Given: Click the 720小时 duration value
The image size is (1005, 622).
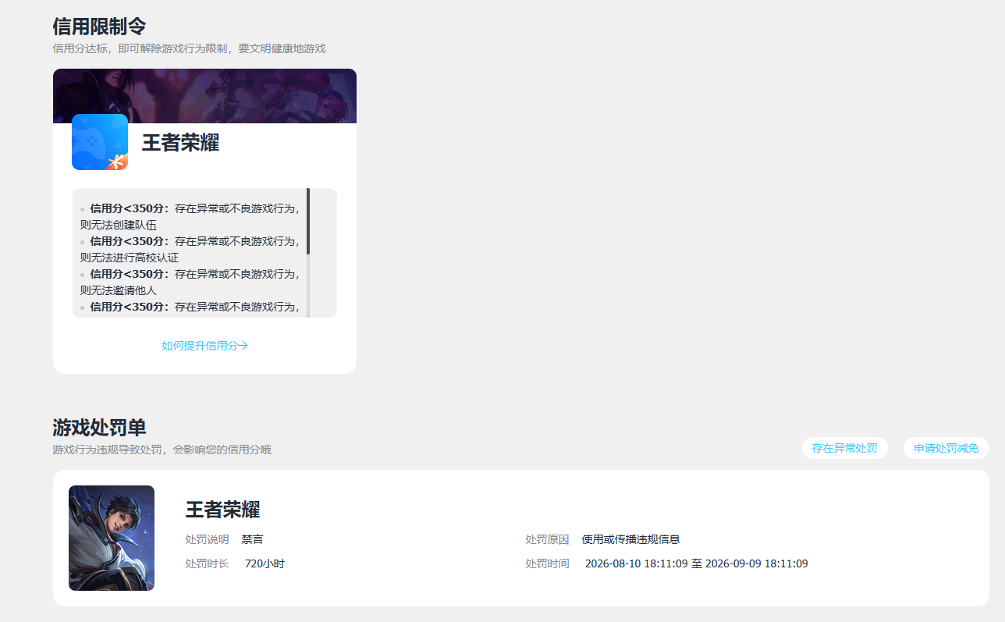Looking at the screenshot, I should click(x=265, y=563).
